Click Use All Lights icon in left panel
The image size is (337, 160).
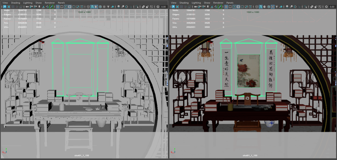pyautogui.click(x=108, y=7)
